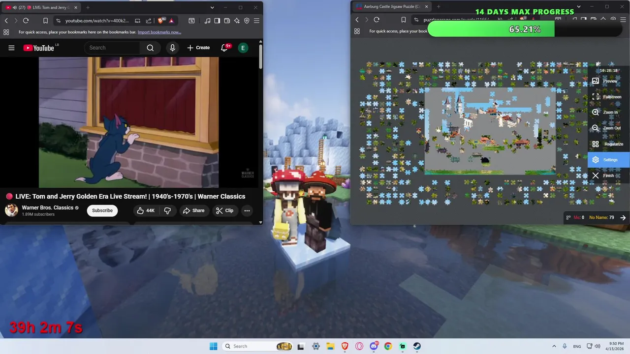This screenshot has width=630, height=354.
Task: Click the YouTube search magnifier button
Action: (150, 48)
